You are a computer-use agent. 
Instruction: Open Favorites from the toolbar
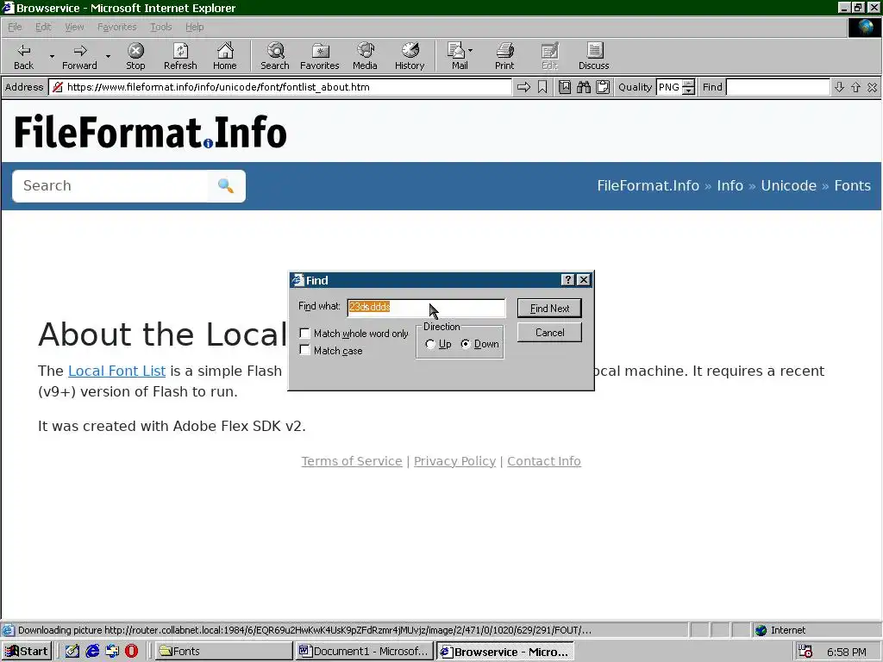[x=319, y=57]
